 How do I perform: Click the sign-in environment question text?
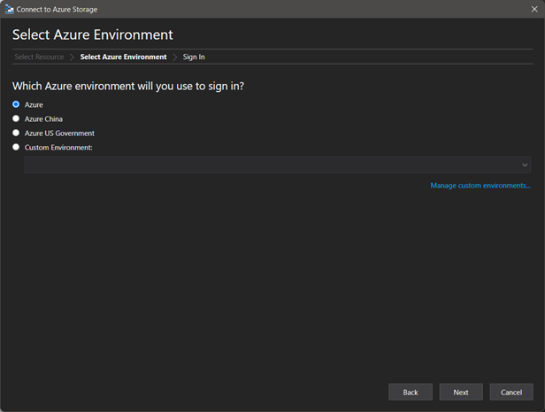[x=128, y=86]
